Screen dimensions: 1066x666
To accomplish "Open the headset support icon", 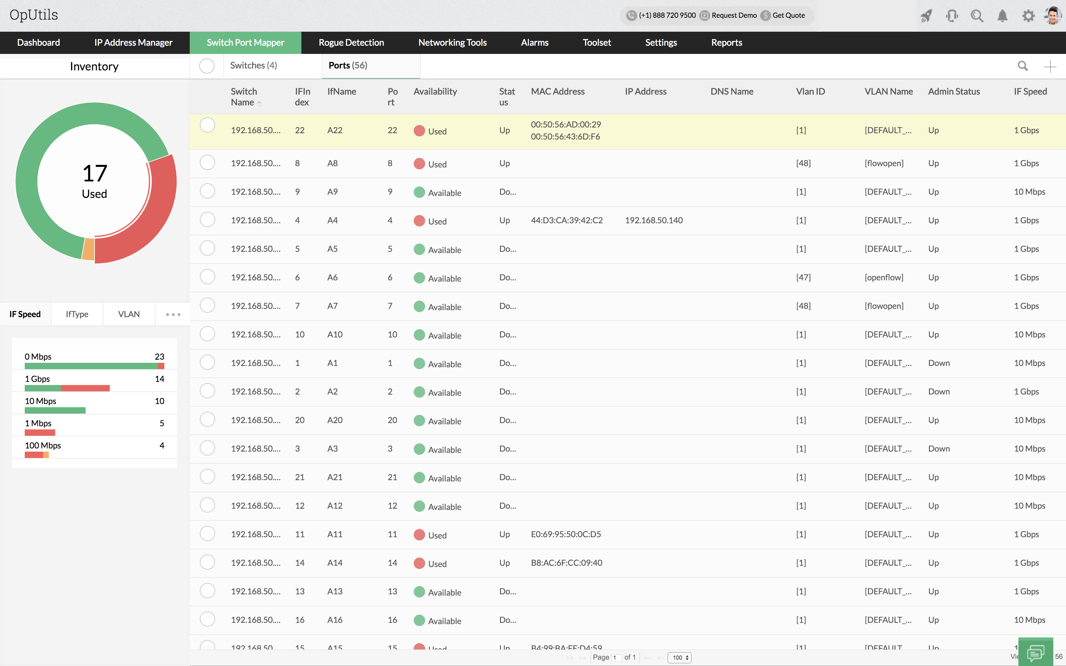I will tap(951, 16).
